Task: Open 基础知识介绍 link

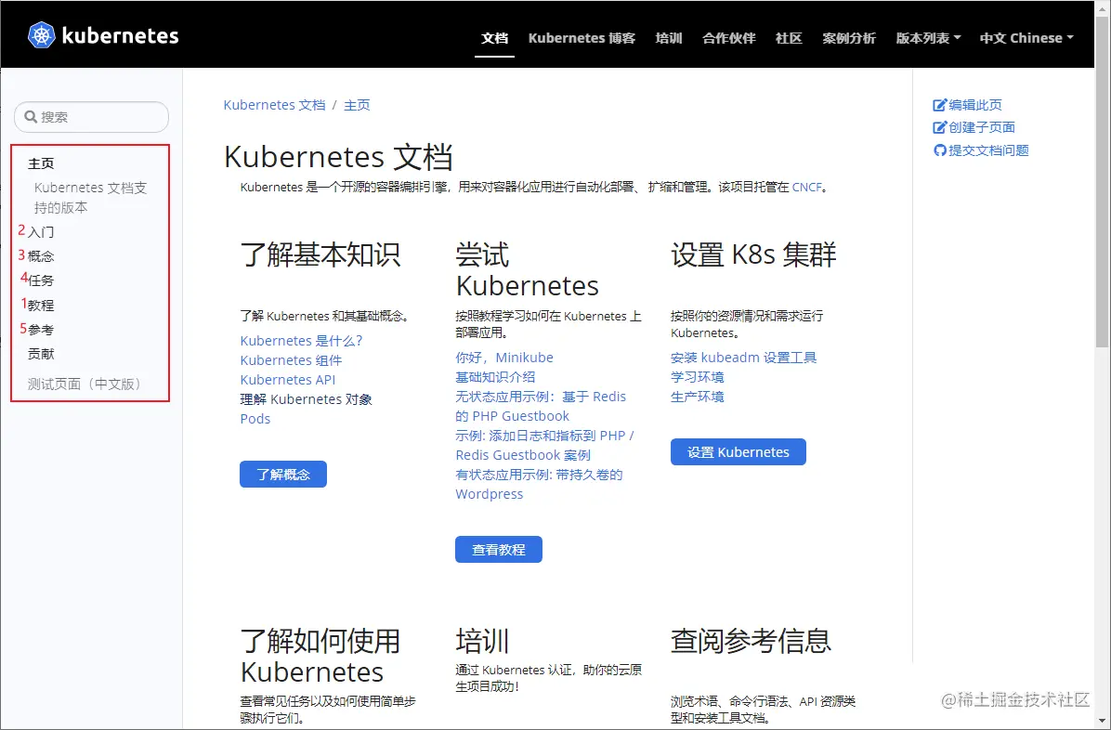Action: [x=495, y=377]
